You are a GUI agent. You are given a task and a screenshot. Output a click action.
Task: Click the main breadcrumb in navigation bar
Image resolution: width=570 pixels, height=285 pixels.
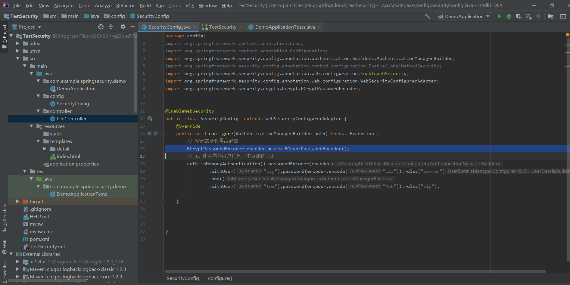coord(70,16)
